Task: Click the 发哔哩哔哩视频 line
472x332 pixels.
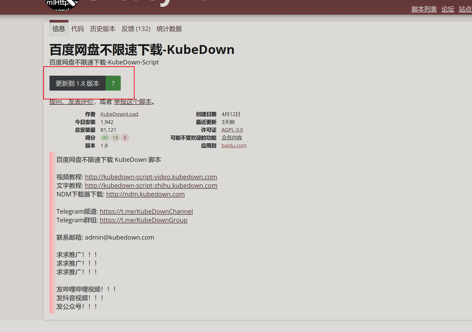Action: click(x=86, y=289)
